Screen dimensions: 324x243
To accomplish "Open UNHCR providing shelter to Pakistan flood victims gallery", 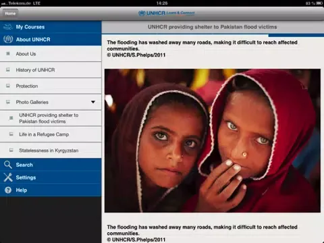I will point(51,118).
